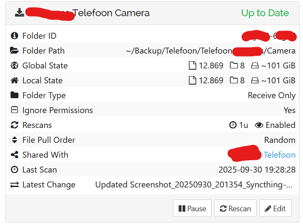Viewport: 303px width, 224px height.
Task: Click the Rescans refresh icon
Action: pos(14,125)
